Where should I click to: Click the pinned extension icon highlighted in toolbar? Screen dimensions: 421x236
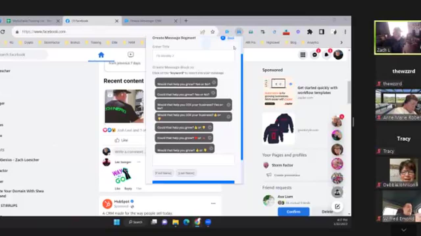click(239, 32)
